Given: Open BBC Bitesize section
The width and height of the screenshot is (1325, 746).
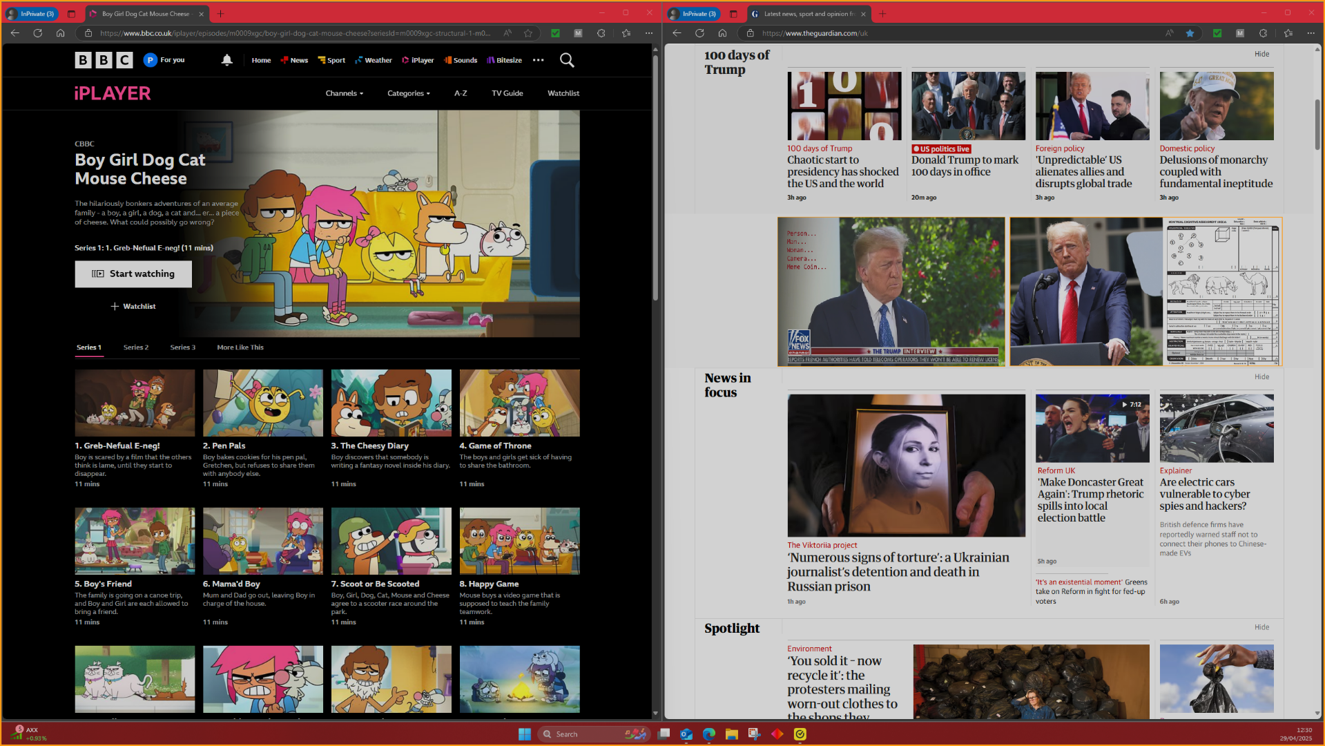Looking at the screenshot, I should point(504,60).
